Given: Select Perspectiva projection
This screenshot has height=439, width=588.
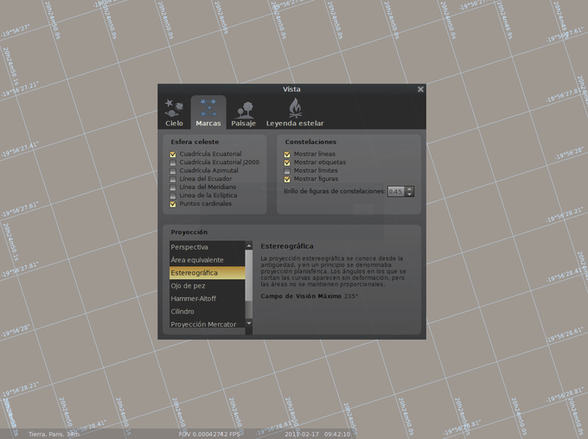Looking at the screenshot, I should tap(207, 247).
